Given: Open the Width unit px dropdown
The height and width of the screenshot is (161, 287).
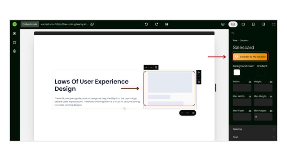Looking at the screenshot, I should 250,82.
